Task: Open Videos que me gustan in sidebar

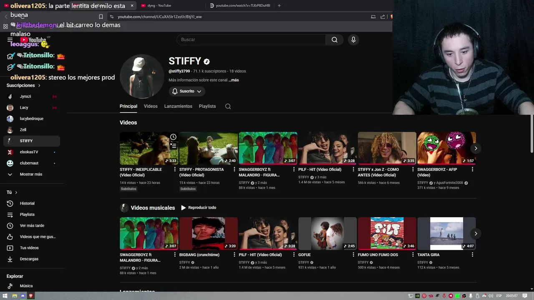Action: pyautogui.click(x=32, y=237)
